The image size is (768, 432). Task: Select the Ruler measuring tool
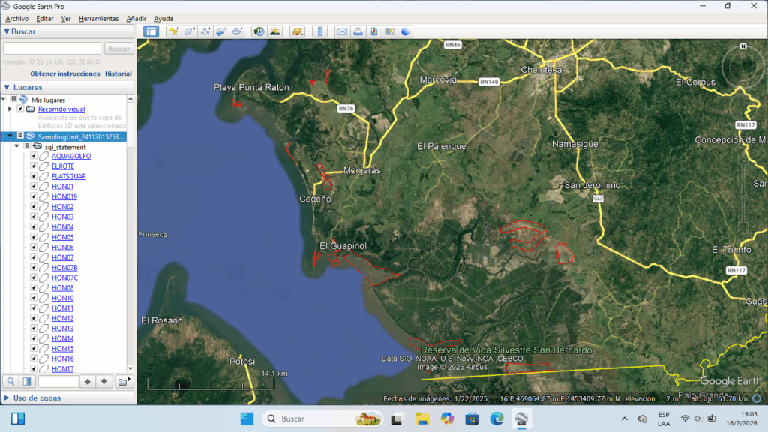[320, 31]
